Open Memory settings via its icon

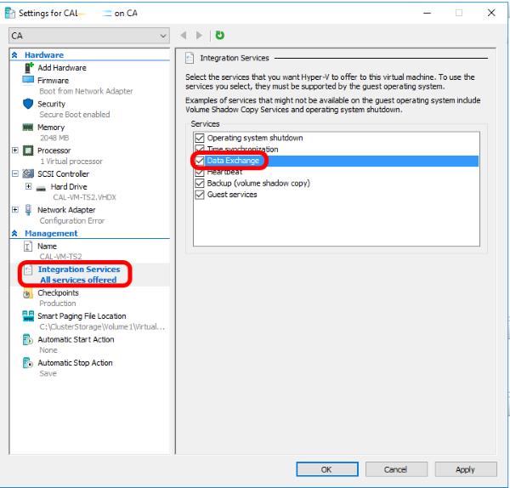coord(28,128)
